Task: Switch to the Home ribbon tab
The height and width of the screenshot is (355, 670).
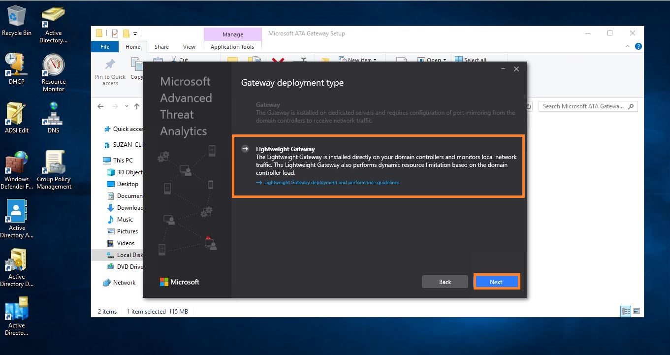Action: click(133, 47)
